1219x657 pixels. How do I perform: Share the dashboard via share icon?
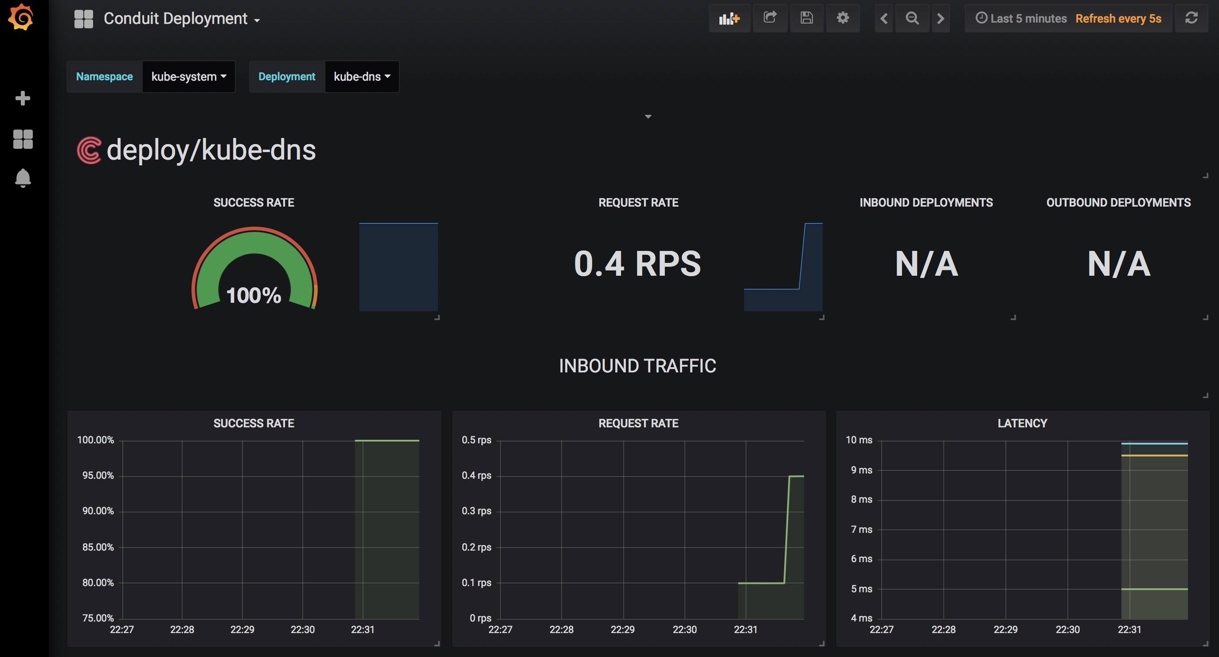point(770,18)
